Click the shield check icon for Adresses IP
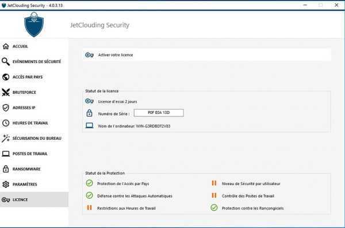This screenshot has height=228, width=345. 6,108
